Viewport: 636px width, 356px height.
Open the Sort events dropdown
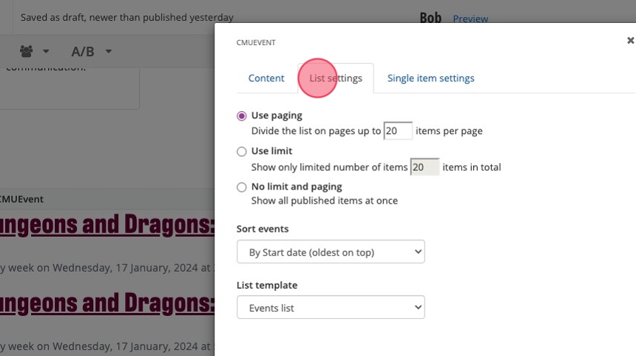[x=331, y=252]
